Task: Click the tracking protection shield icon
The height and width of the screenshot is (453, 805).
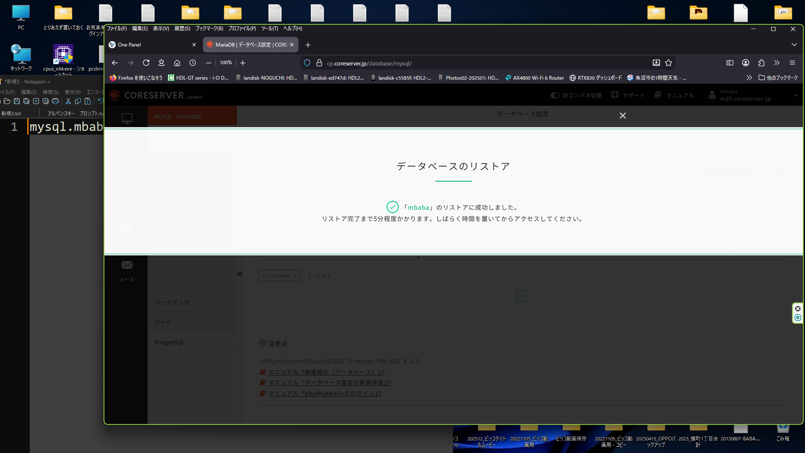Action: pos(307,63)
